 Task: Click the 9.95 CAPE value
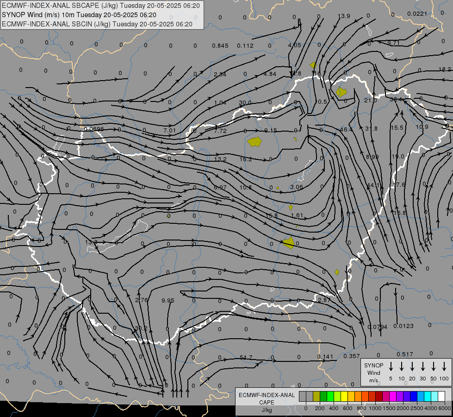(x=168, y=301)
